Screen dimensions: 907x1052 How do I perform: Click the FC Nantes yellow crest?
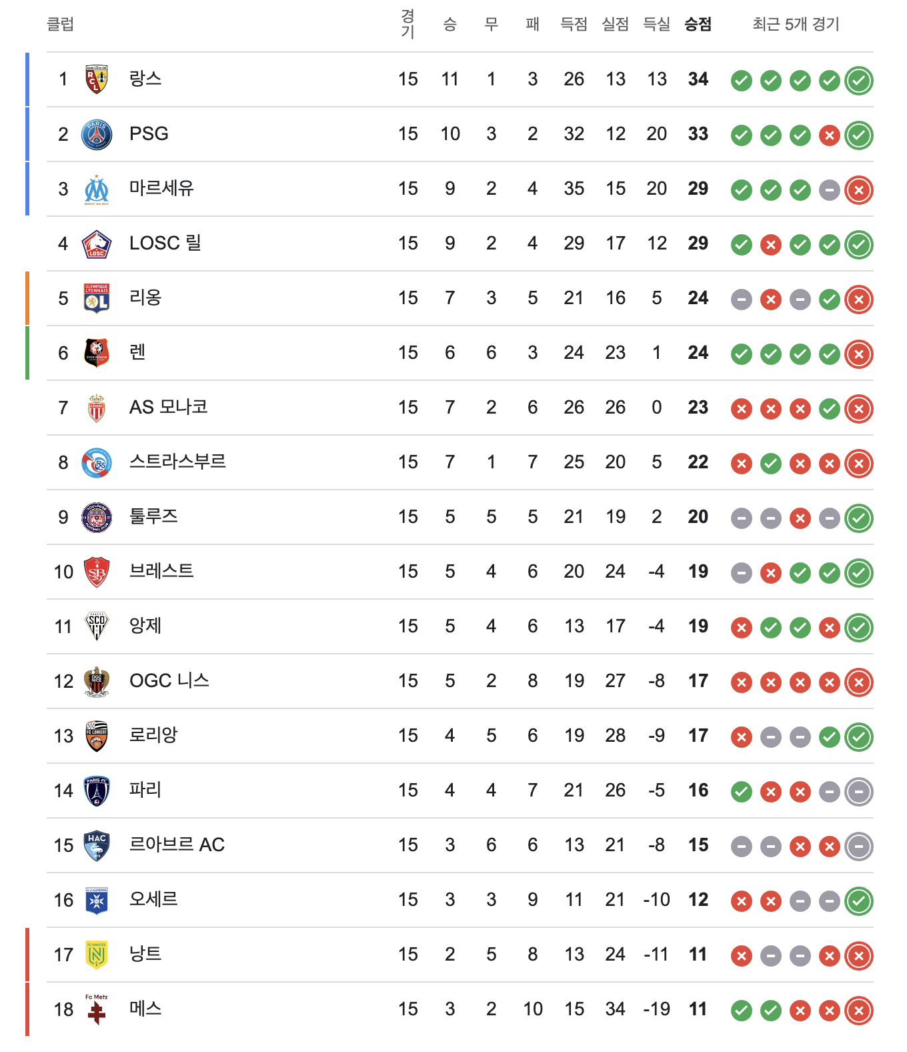(97, 955)
